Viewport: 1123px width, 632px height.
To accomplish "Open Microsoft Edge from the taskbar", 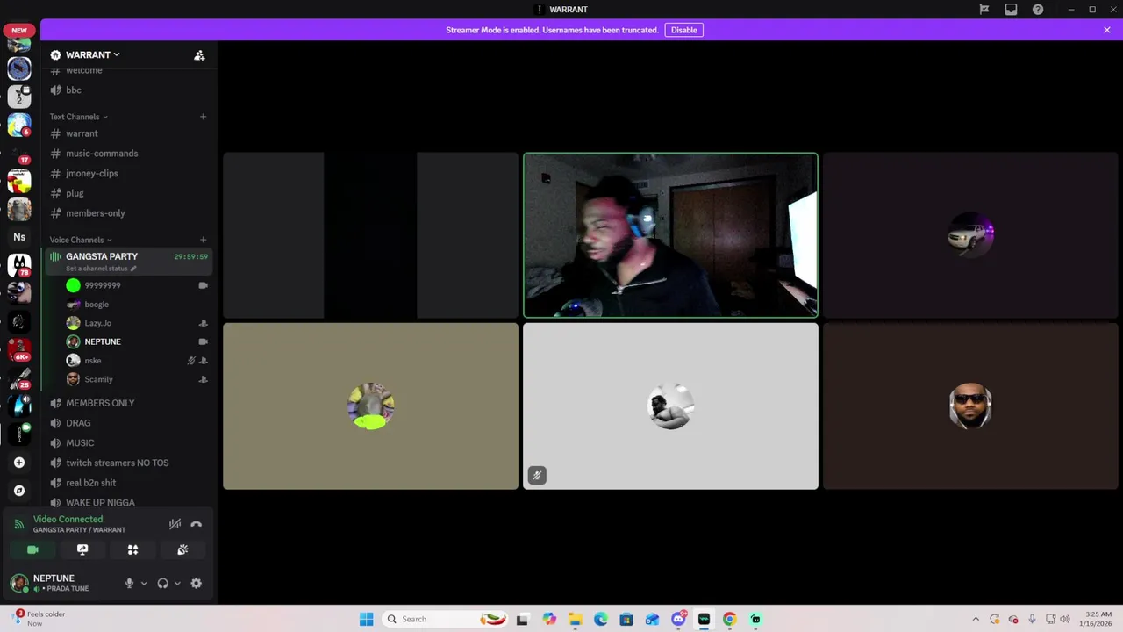I will tap(600, 619).
